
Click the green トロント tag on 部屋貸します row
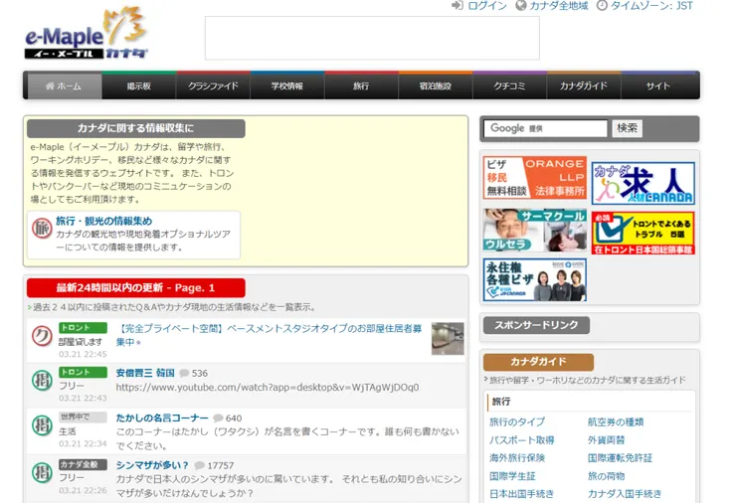83,327
